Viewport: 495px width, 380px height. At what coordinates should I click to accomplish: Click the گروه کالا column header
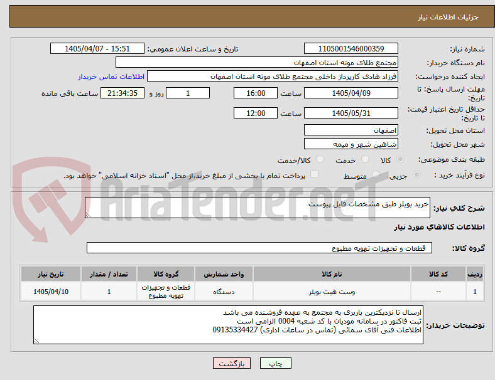166,274
